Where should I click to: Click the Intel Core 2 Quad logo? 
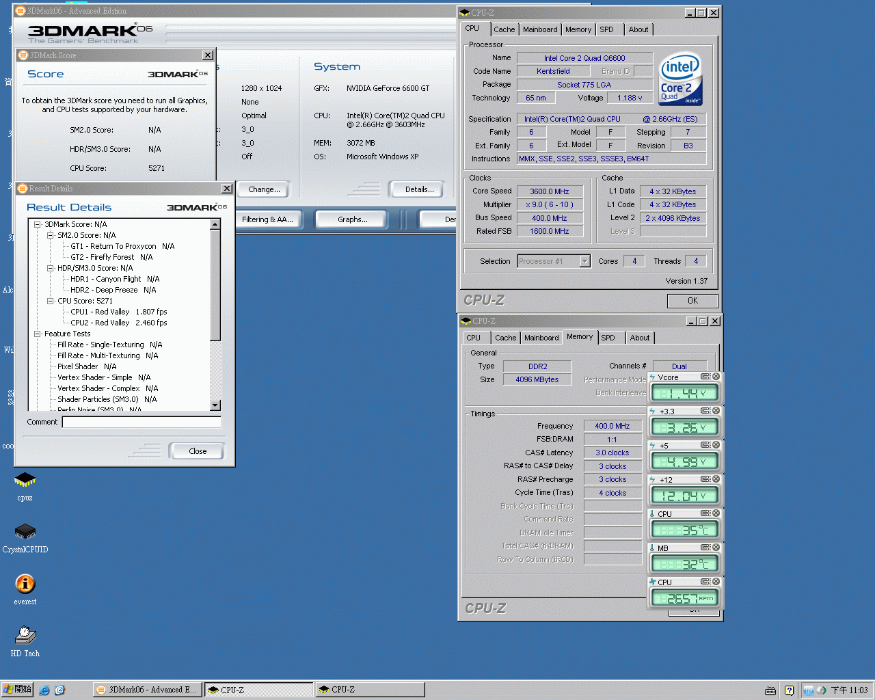click(680, 79)
